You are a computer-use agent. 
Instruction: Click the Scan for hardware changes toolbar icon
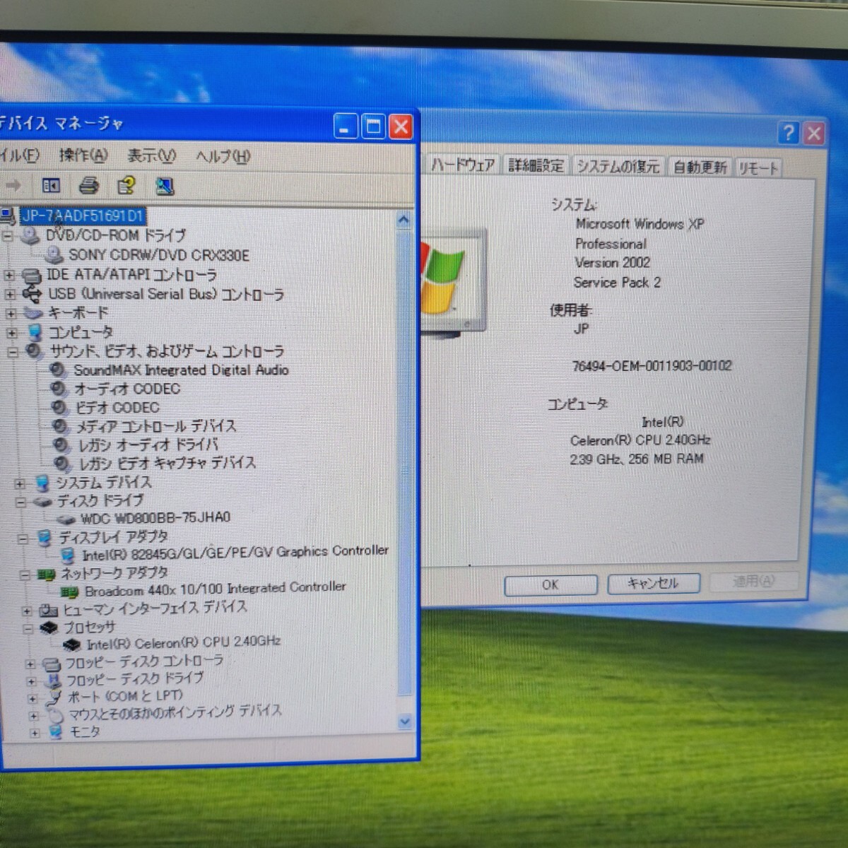click(x=165, y=187)
